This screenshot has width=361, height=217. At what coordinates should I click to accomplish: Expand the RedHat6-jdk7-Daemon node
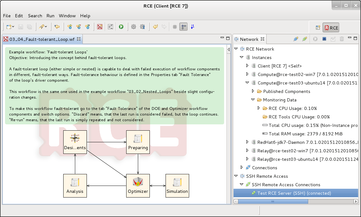click(x=247, y=142)
